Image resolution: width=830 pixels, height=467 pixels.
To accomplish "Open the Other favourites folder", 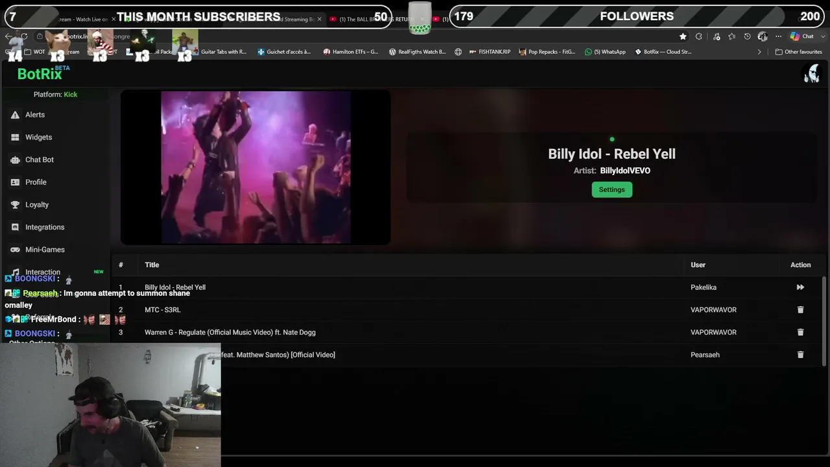I will 799,52.
